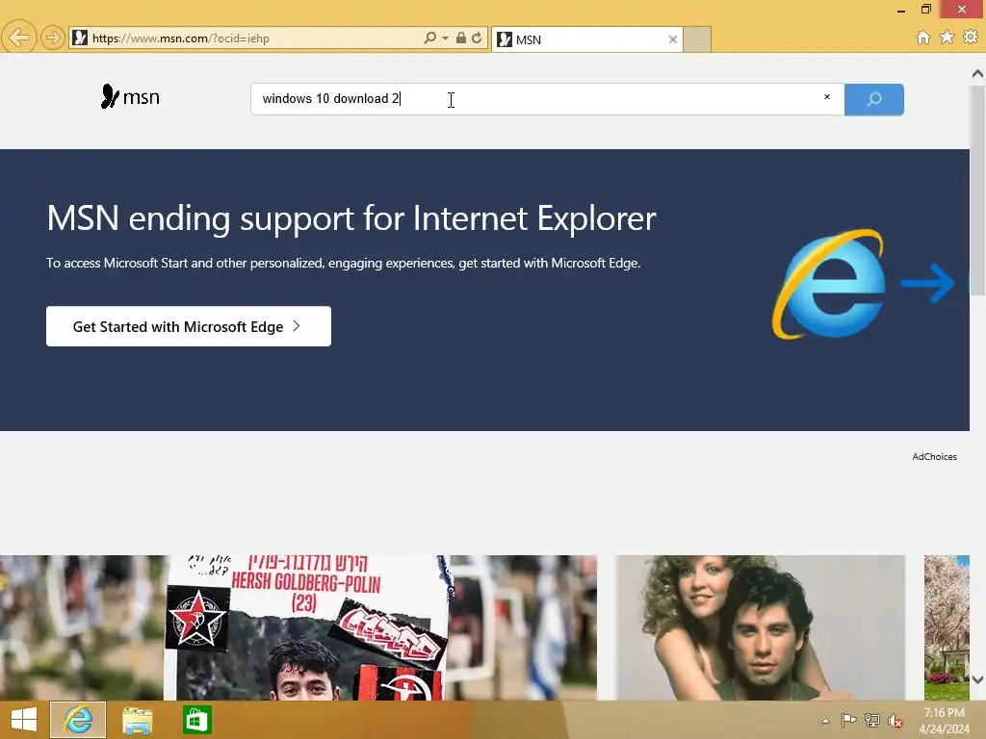Image resolution: width=986 pixels, height=739 pixels.
Task: Launch the Windows Store taskbar icon
Action: 196,720
